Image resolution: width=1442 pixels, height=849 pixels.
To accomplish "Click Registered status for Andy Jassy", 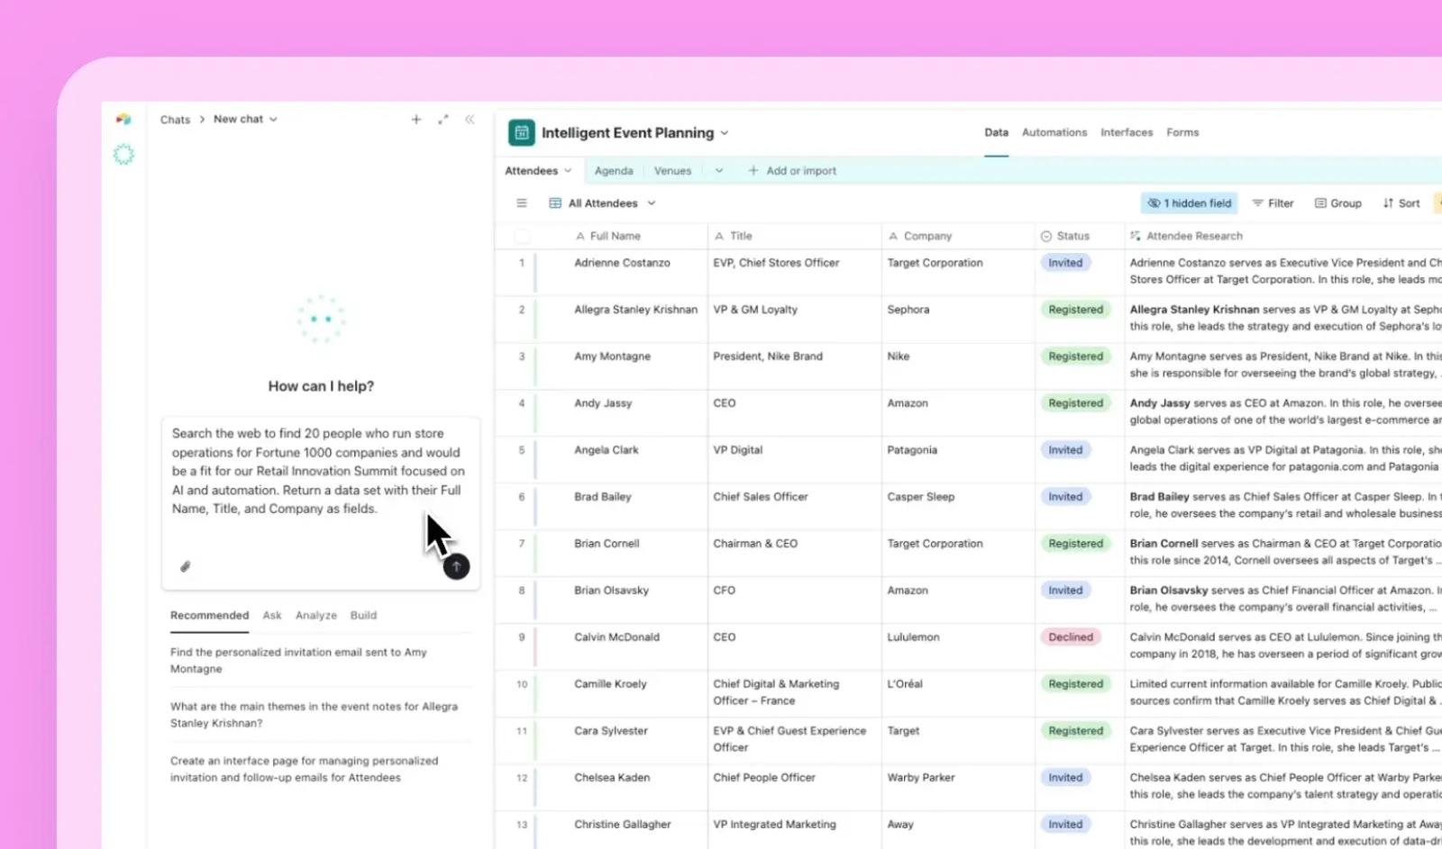I will click(x=1075, y=403).
